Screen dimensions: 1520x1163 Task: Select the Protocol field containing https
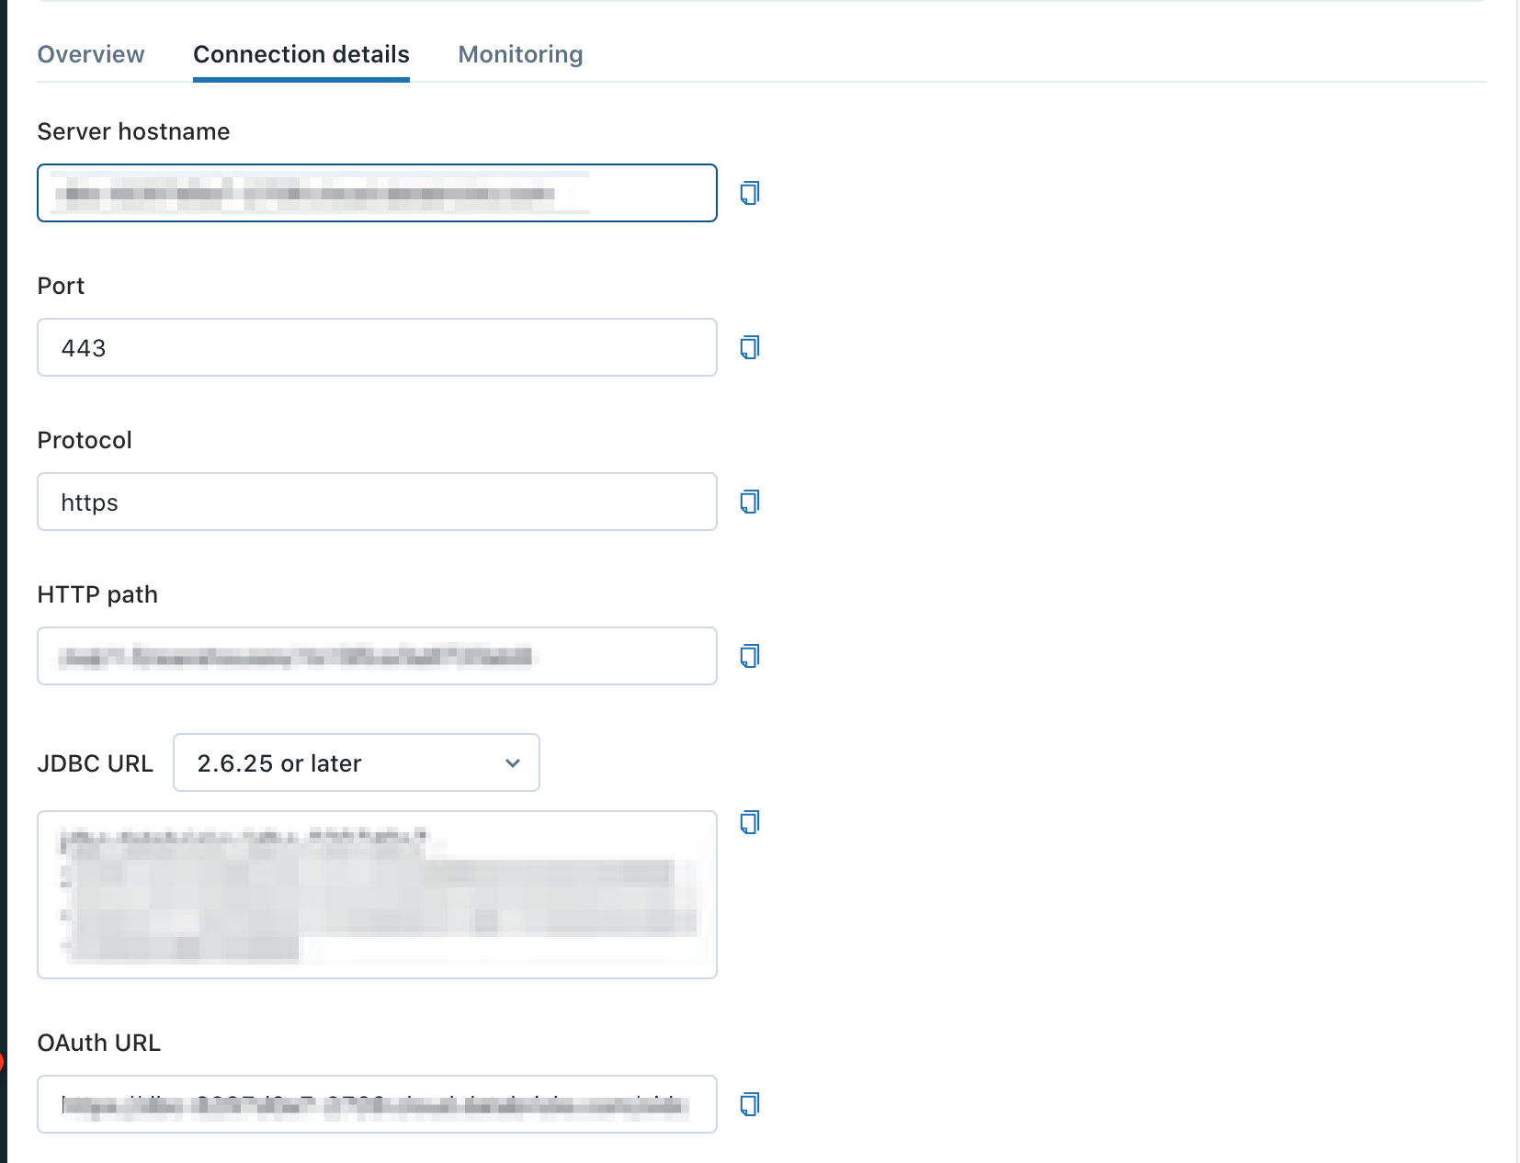point(377,502)
